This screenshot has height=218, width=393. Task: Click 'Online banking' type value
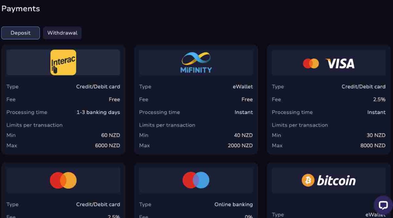point(234,205)
